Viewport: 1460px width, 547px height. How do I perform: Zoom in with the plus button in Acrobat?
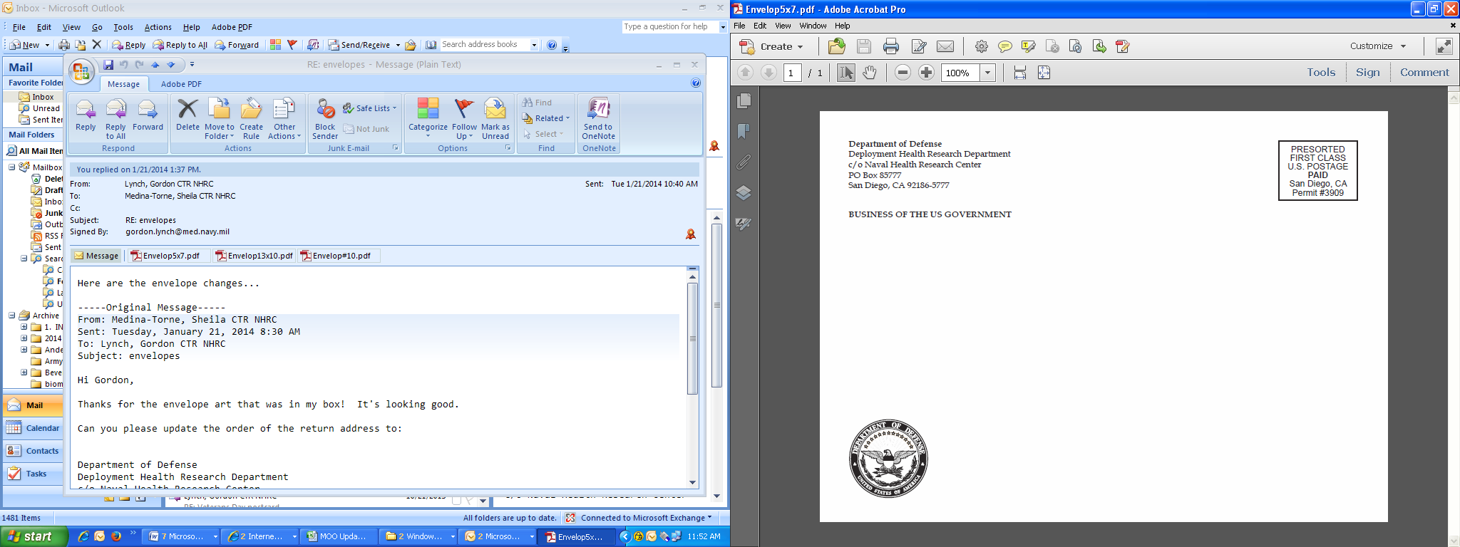pos(926,73)
